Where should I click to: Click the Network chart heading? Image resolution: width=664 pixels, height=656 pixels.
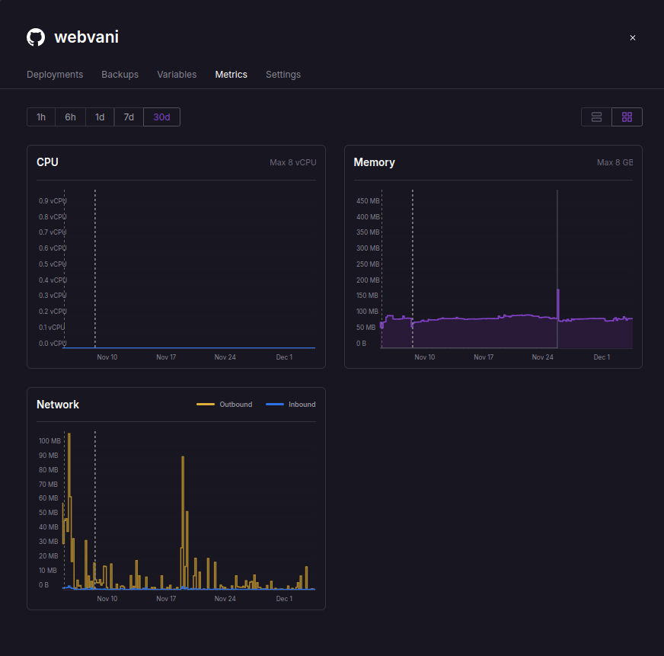point(58,405)
